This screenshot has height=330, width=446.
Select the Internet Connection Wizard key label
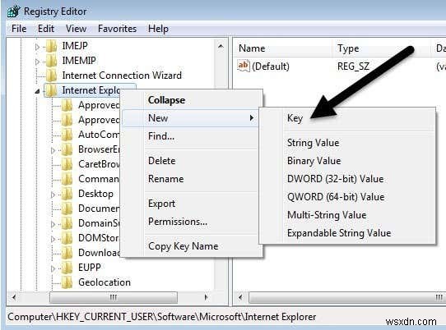122,76
